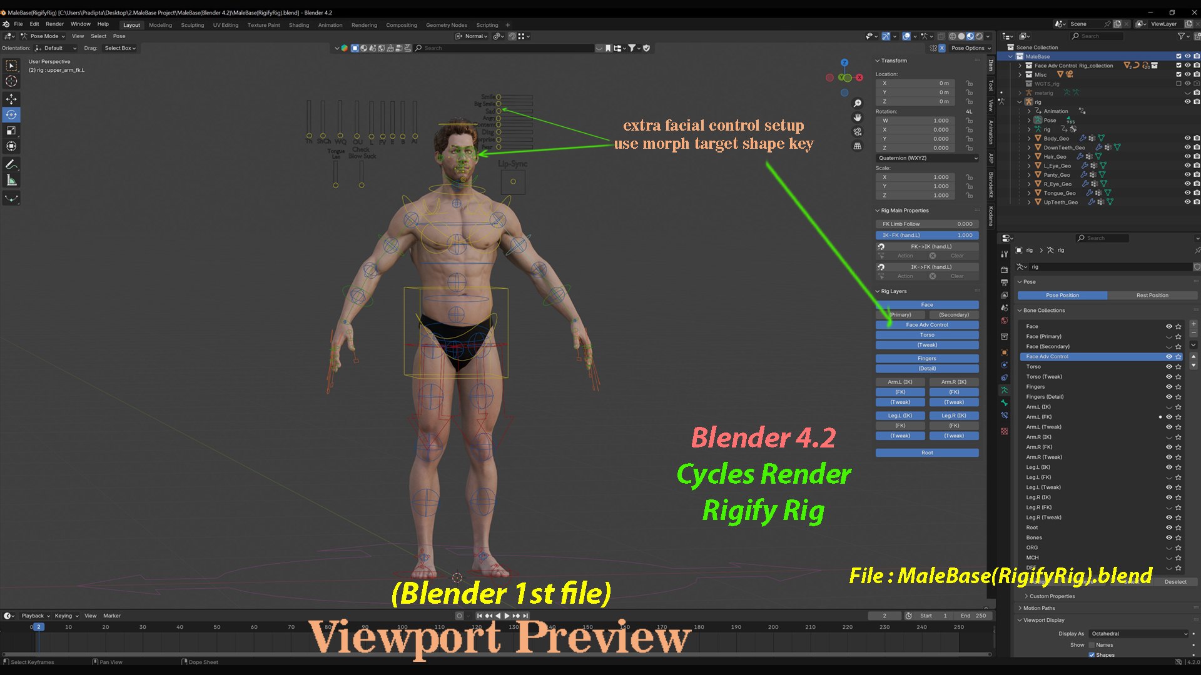This screenshot has height=675, width=1201.
Task: Toggle camera view icon in viewport
Action: click(x=858, y=132)
